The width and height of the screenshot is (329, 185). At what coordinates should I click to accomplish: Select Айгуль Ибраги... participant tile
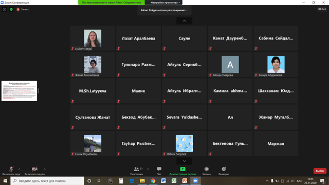(184, 91)
